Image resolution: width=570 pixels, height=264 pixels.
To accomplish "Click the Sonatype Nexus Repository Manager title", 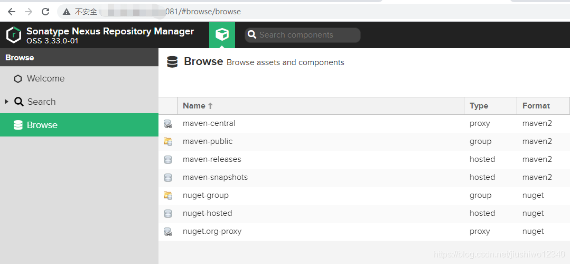I will coord(110,31).
